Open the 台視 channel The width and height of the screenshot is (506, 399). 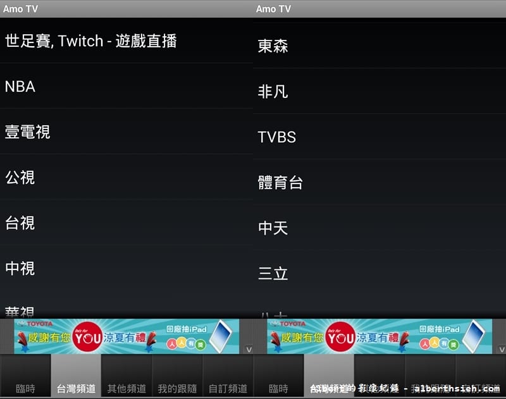click(x=126, y=223)
